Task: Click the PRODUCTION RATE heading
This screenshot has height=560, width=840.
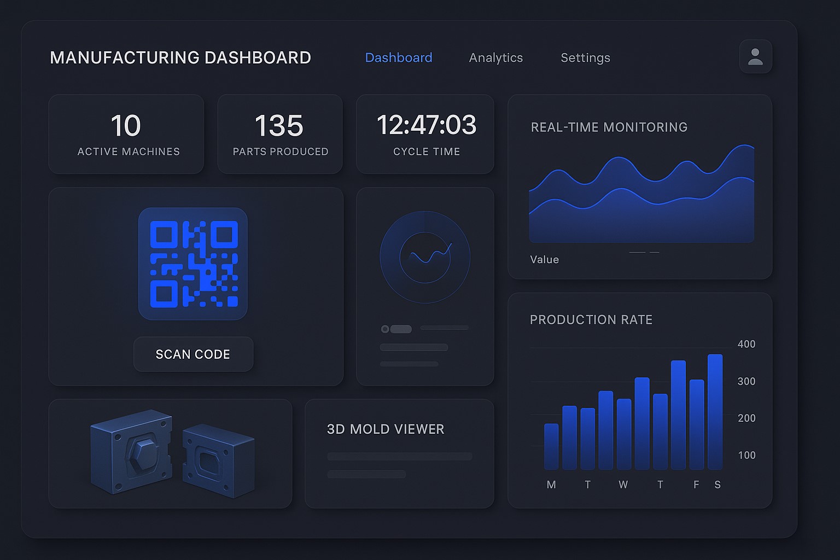Action: pos(591,319)
